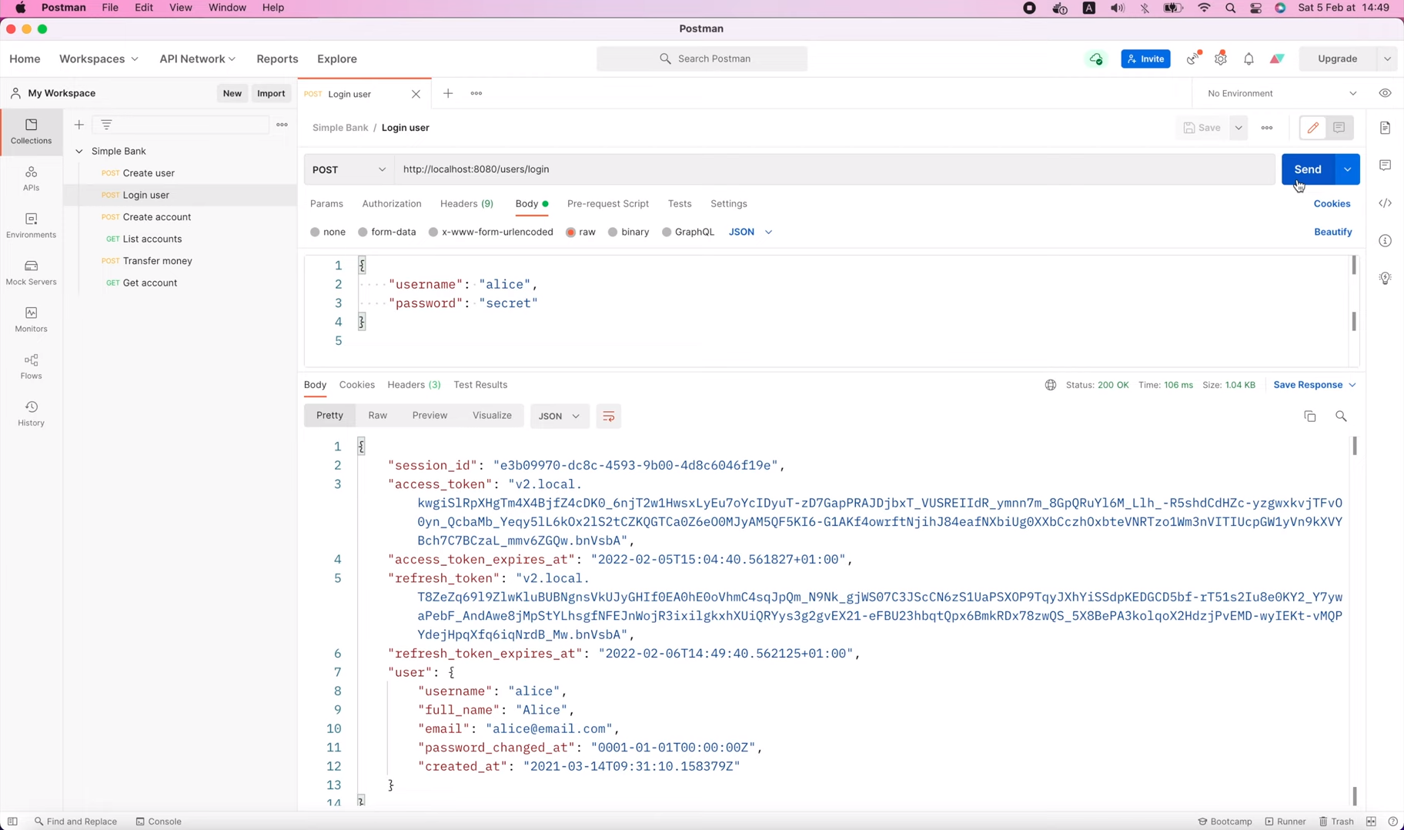
Task: Open the Save options dropdown arrow
Action: 1238,128
